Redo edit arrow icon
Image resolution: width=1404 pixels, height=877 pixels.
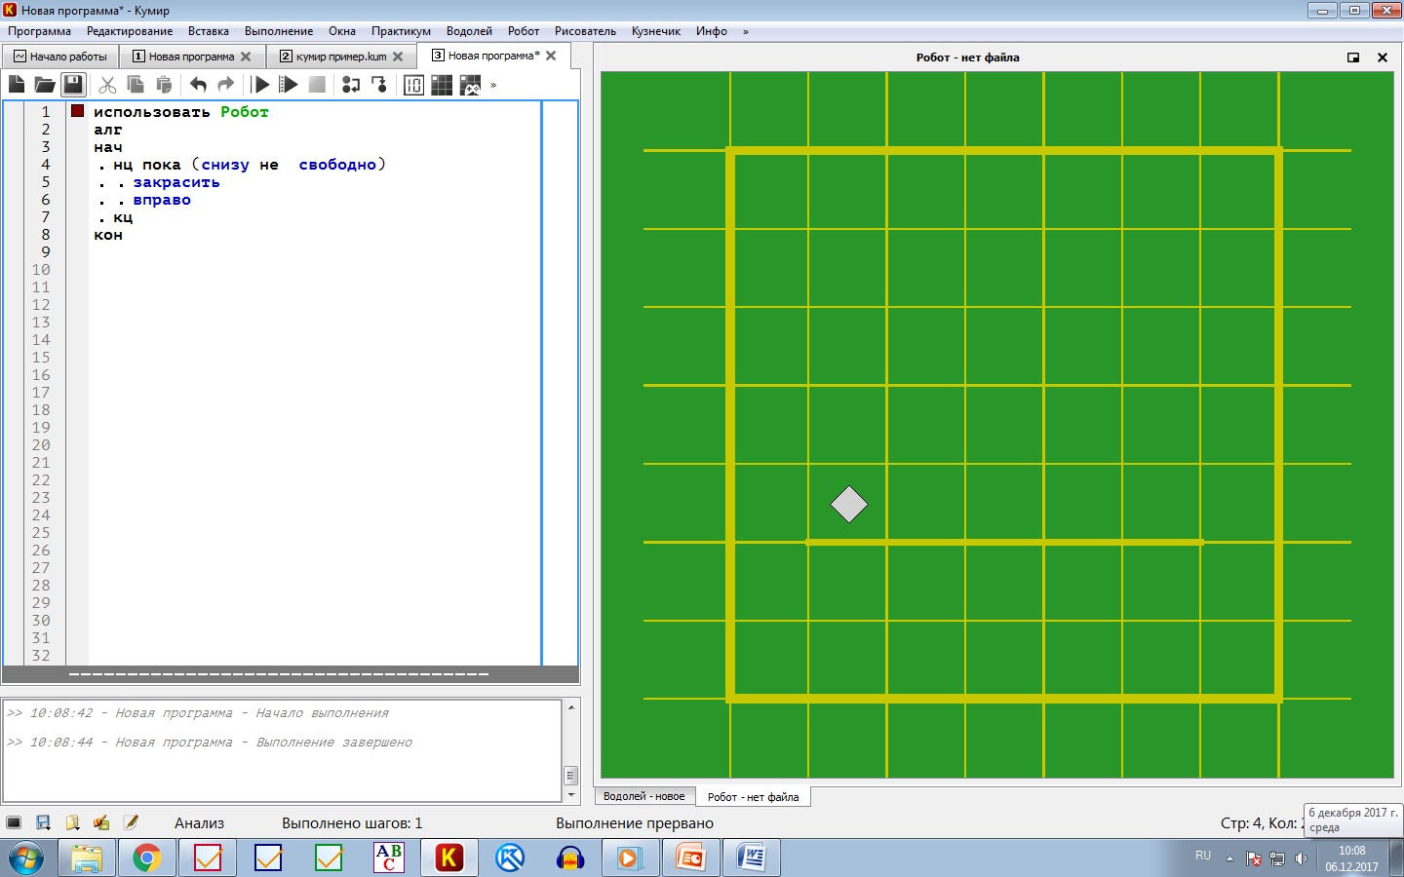(x=226, y=85)
